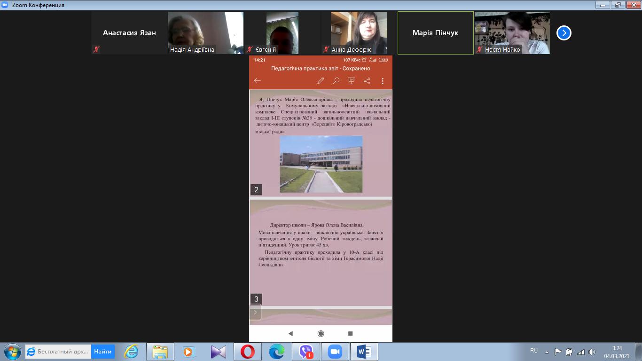Switch RU input language in tray
Viewport: 642px width, 361px height.
click(533, 351)
